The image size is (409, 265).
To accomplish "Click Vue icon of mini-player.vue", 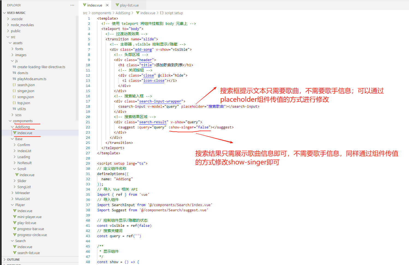I will 15,217.
